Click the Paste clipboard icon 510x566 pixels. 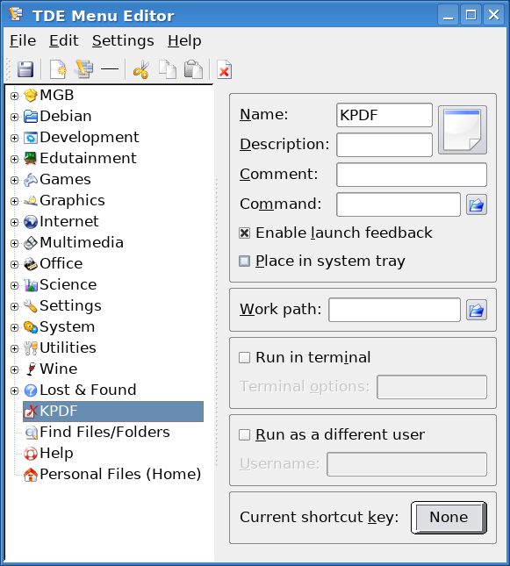(x=193, y=69)
